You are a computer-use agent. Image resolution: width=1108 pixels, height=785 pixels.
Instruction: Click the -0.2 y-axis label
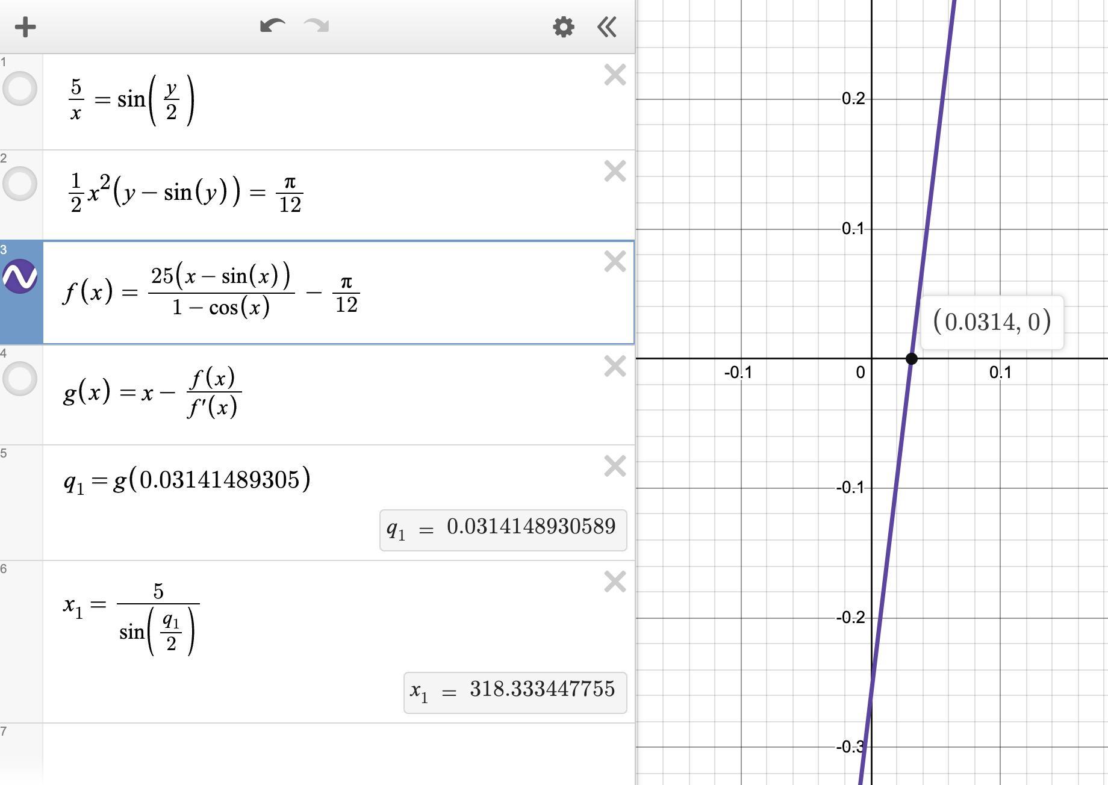point(851,618)
